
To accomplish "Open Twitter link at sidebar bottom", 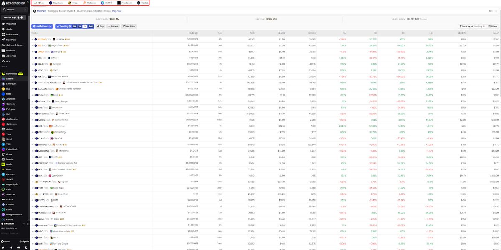I will pyautogui.click(x=3, y=247).
